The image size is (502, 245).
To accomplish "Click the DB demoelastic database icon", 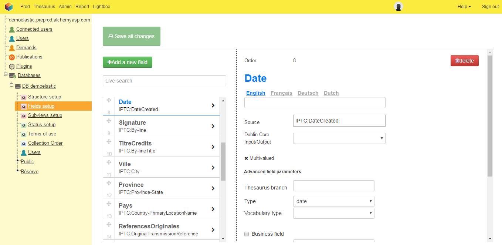I will (18, 86).
